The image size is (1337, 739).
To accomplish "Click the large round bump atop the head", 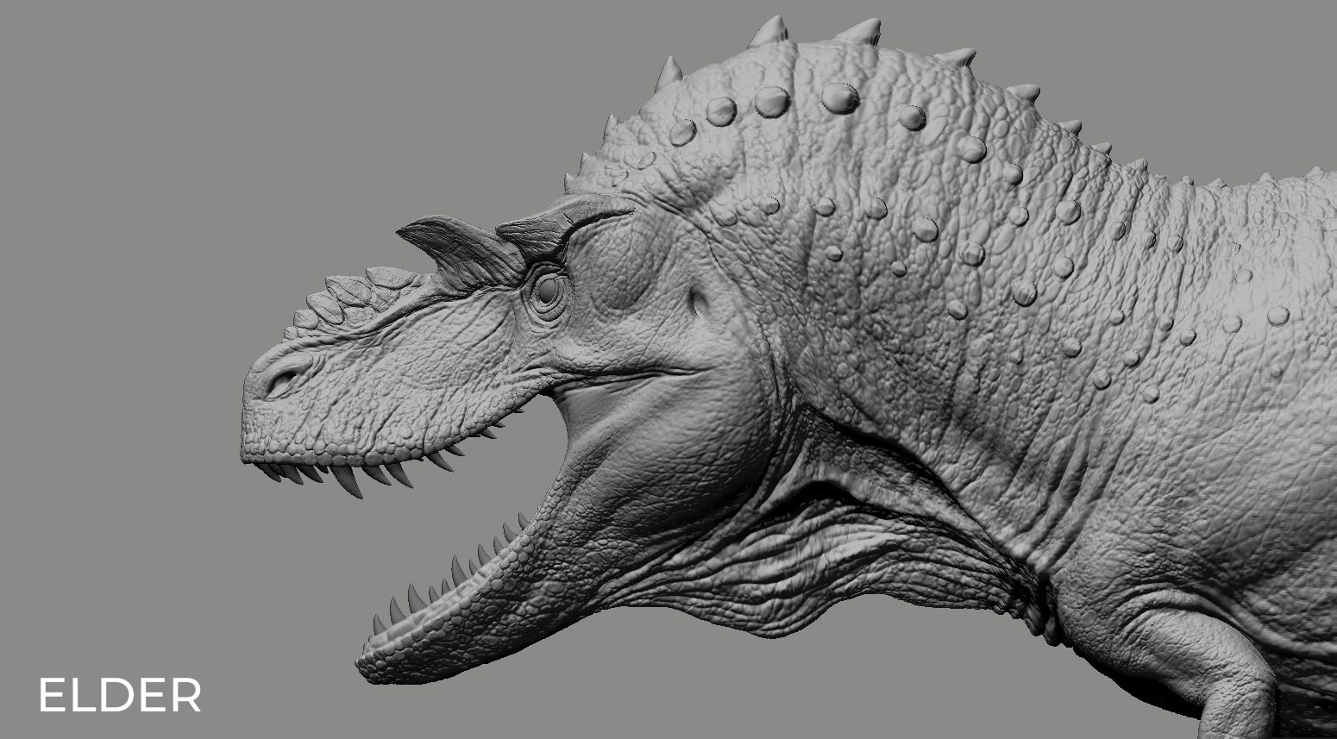I will (x=840, y=97).
